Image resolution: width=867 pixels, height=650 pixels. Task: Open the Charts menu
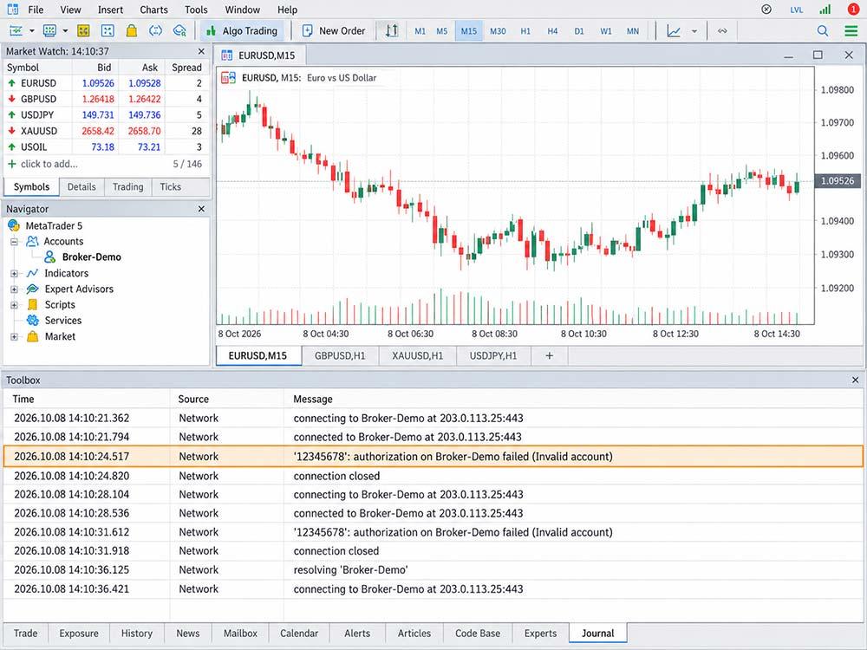click(153, 10)
